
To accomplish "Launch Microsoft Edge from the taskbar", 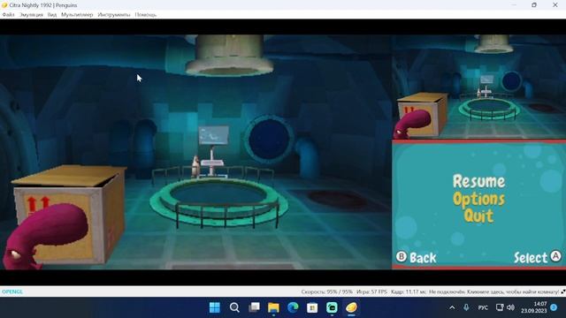I will [x=293, y=307].
